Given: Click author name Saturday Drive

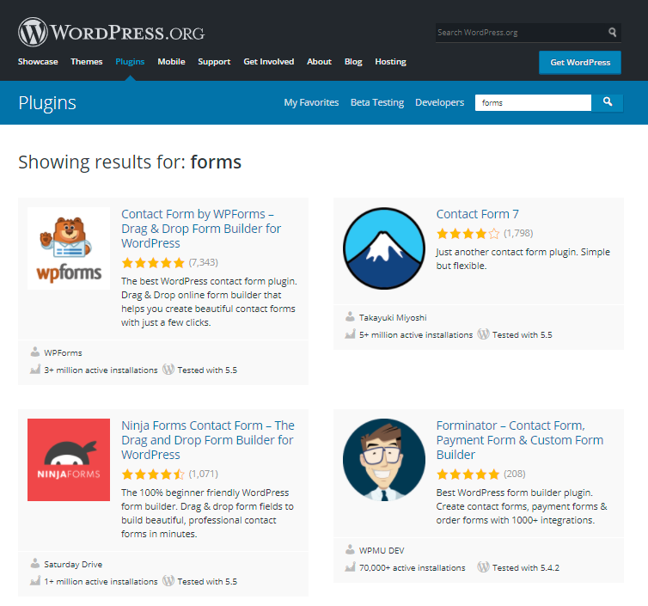Looking at the screenshot, I should coord(73,564).
